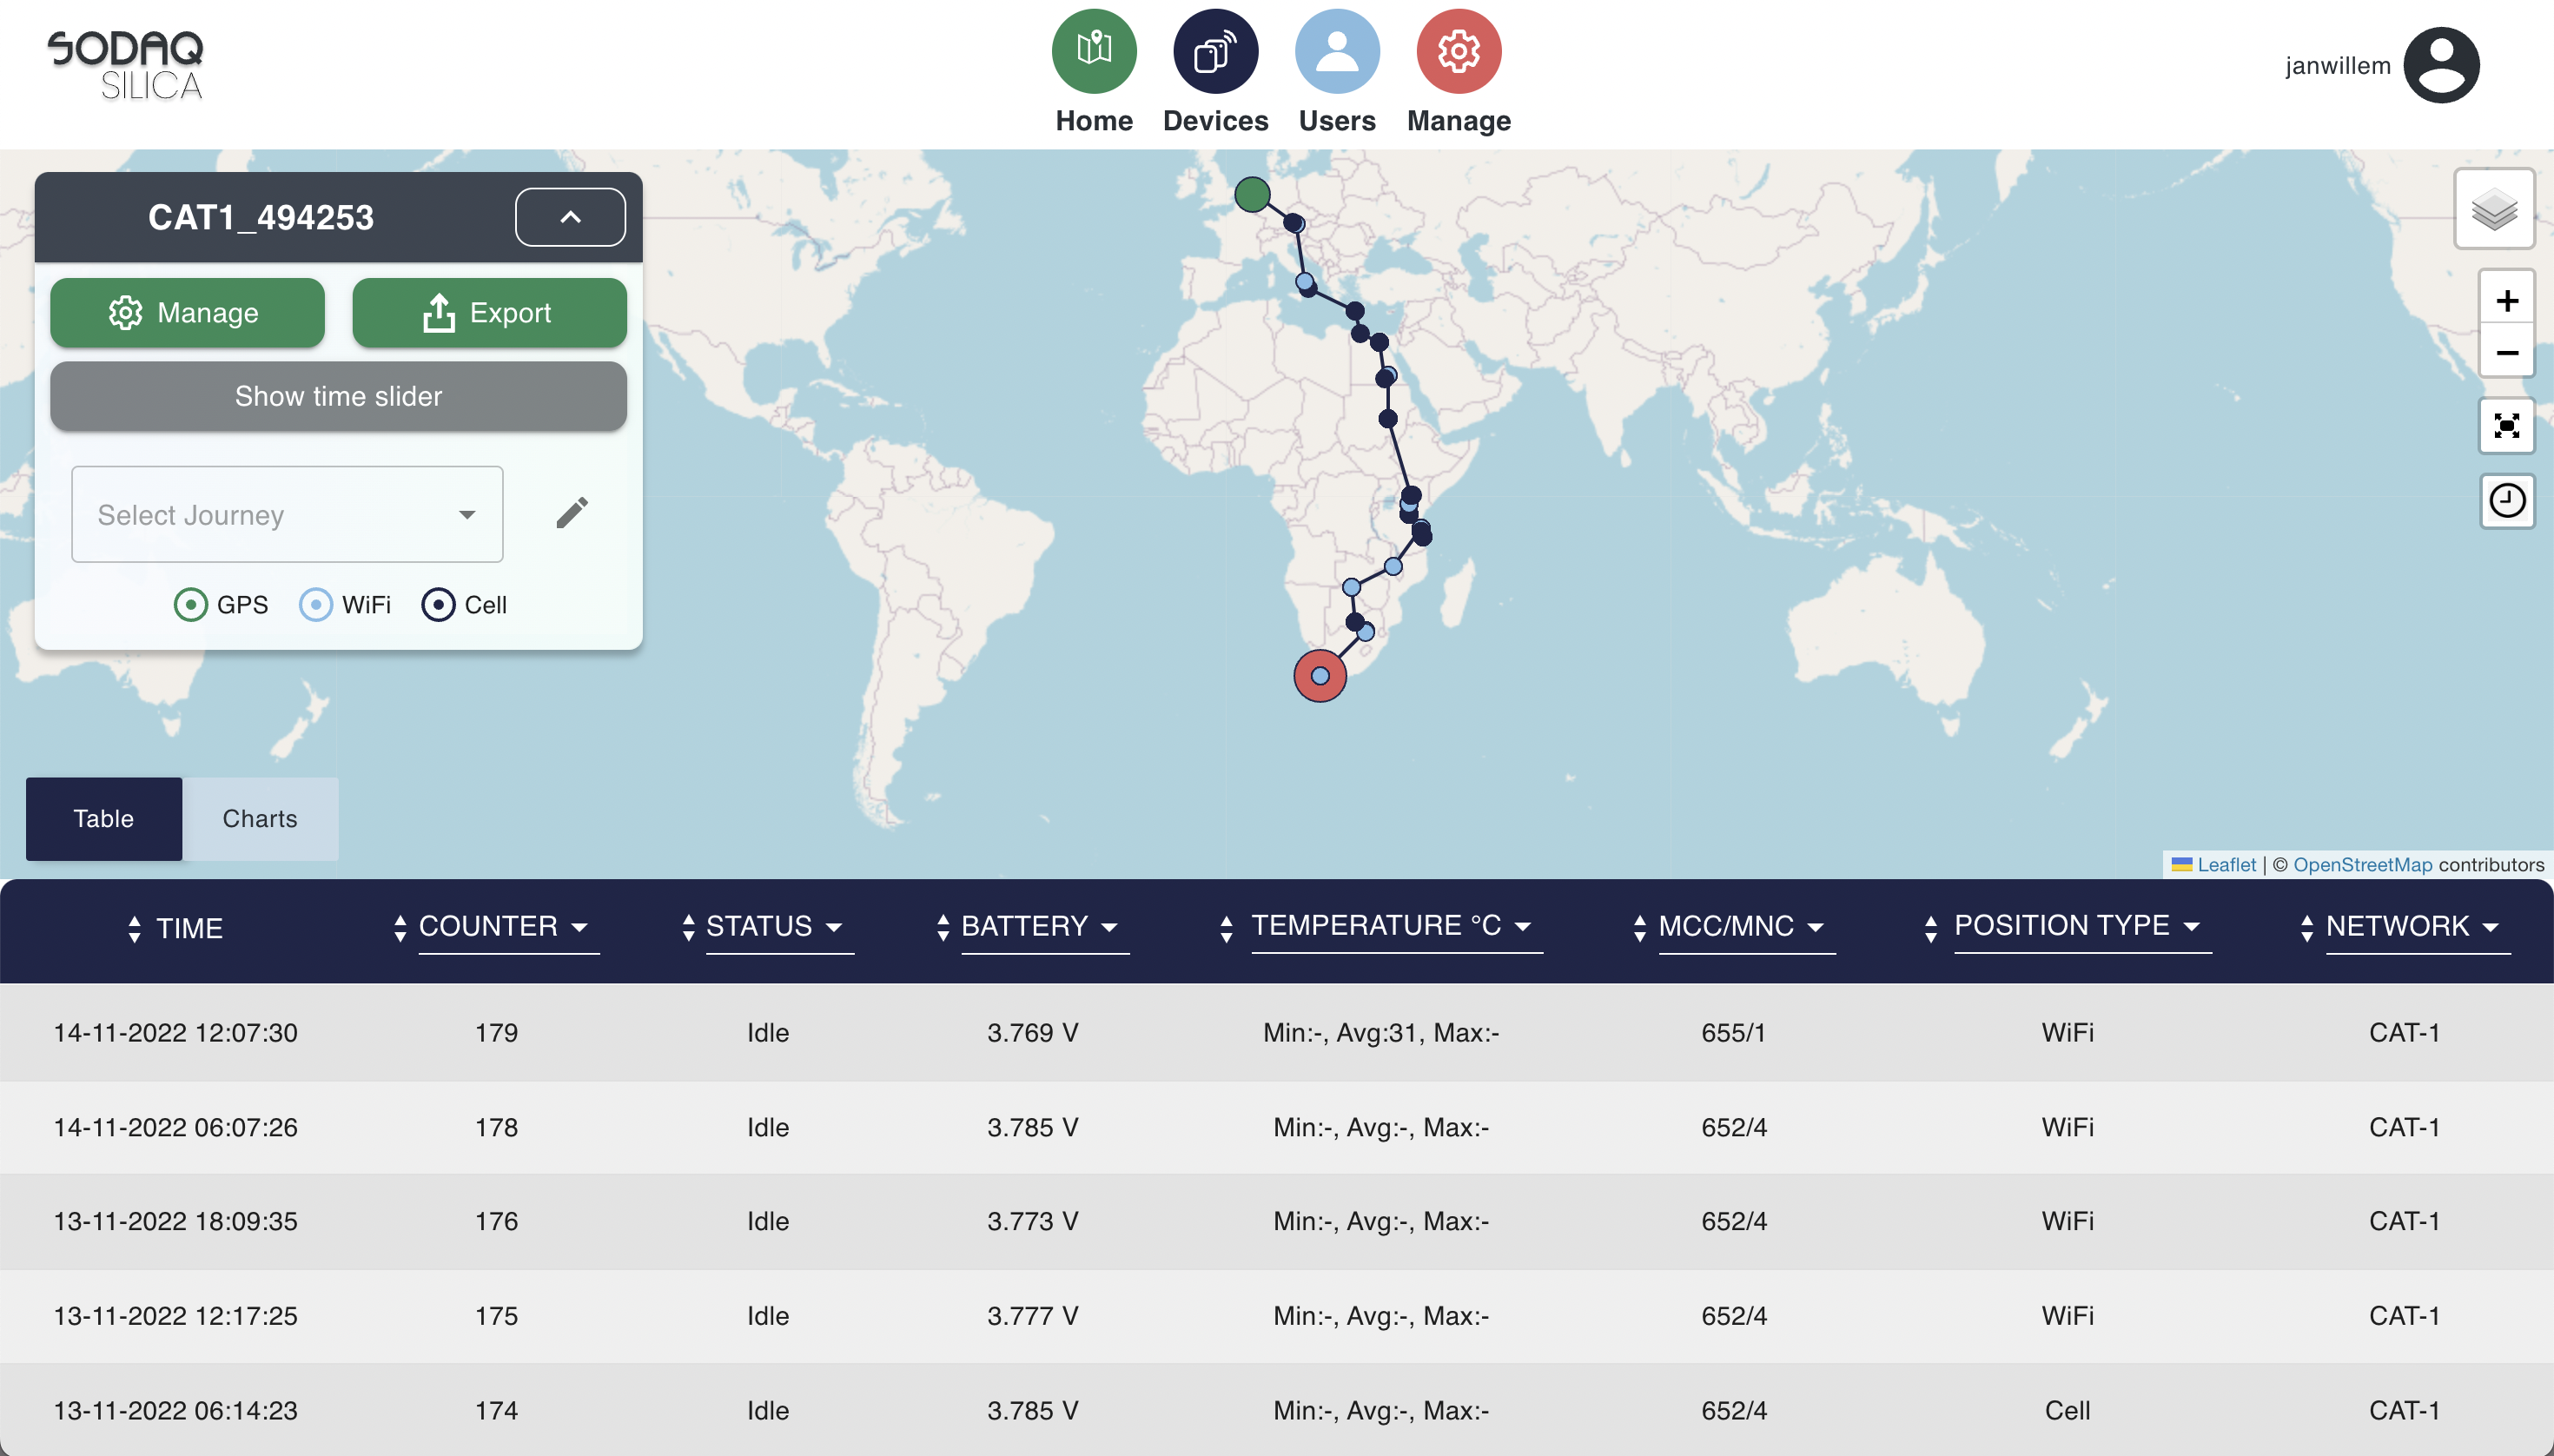Click the Show time slider button
2554x1456 pixels.
(338, 396)
